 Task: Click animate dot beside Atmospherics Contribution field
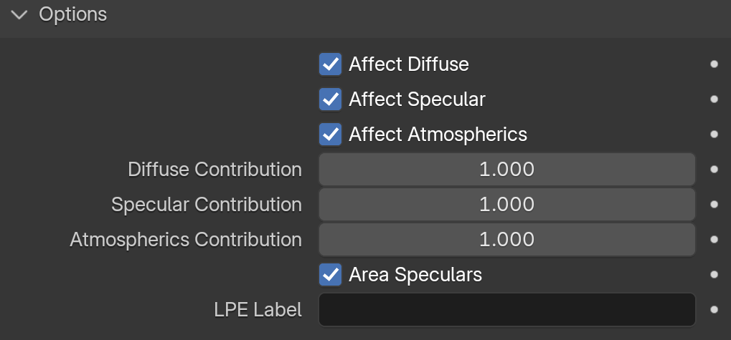tap(714, 240)
